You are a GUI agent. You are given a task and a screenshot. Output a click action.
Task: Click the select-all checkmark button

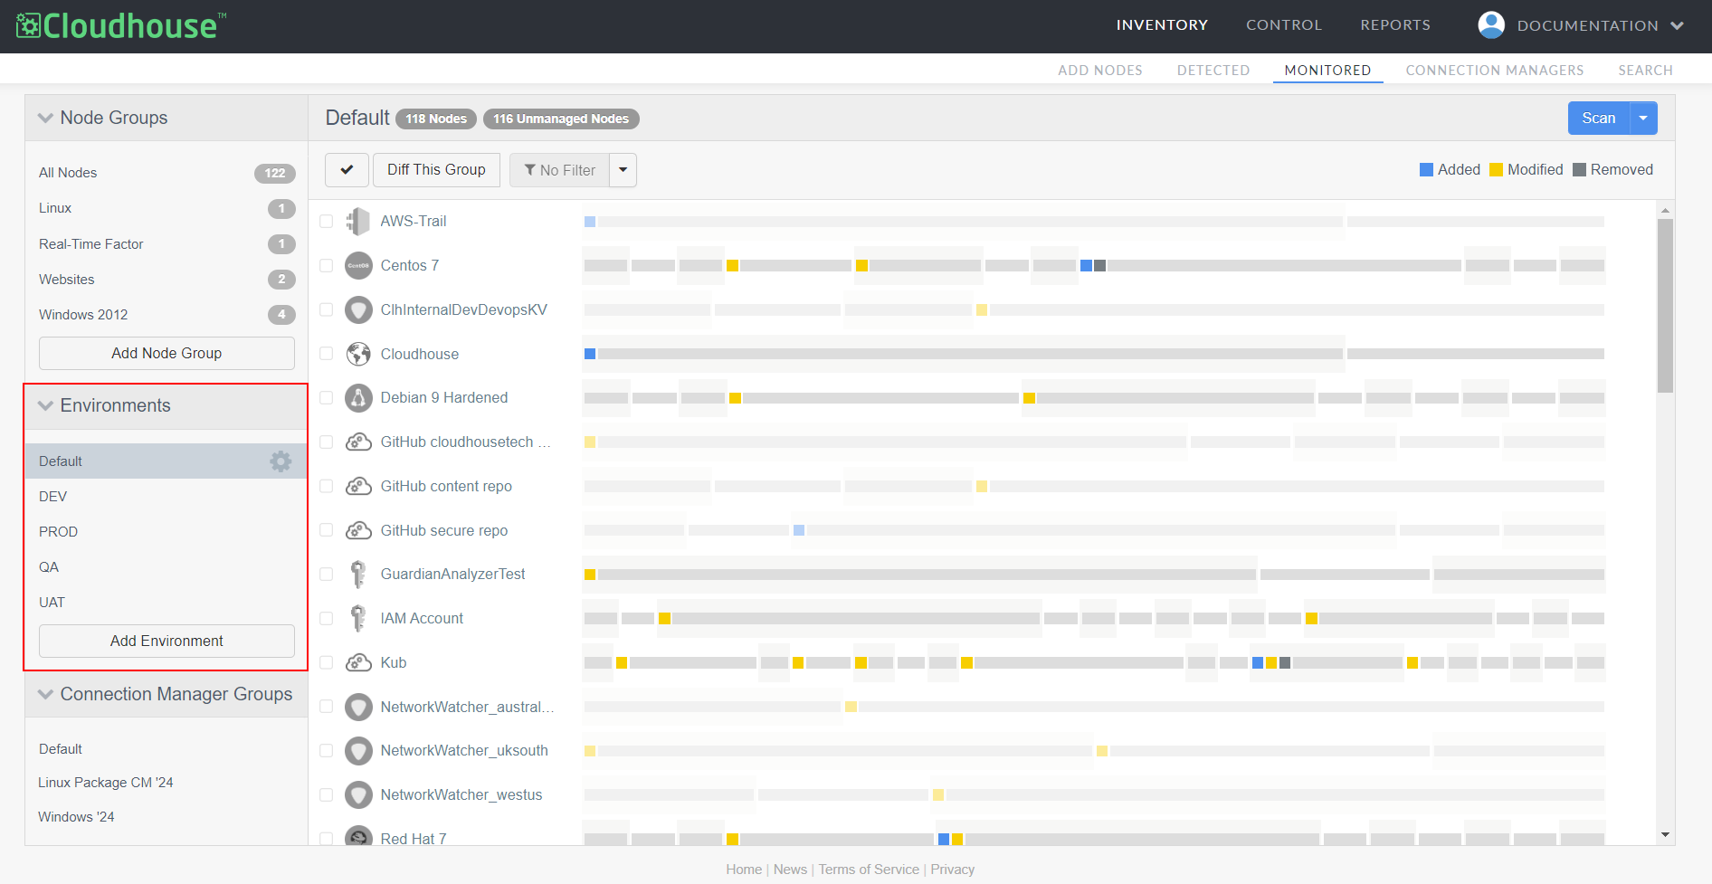click(347, 170)
